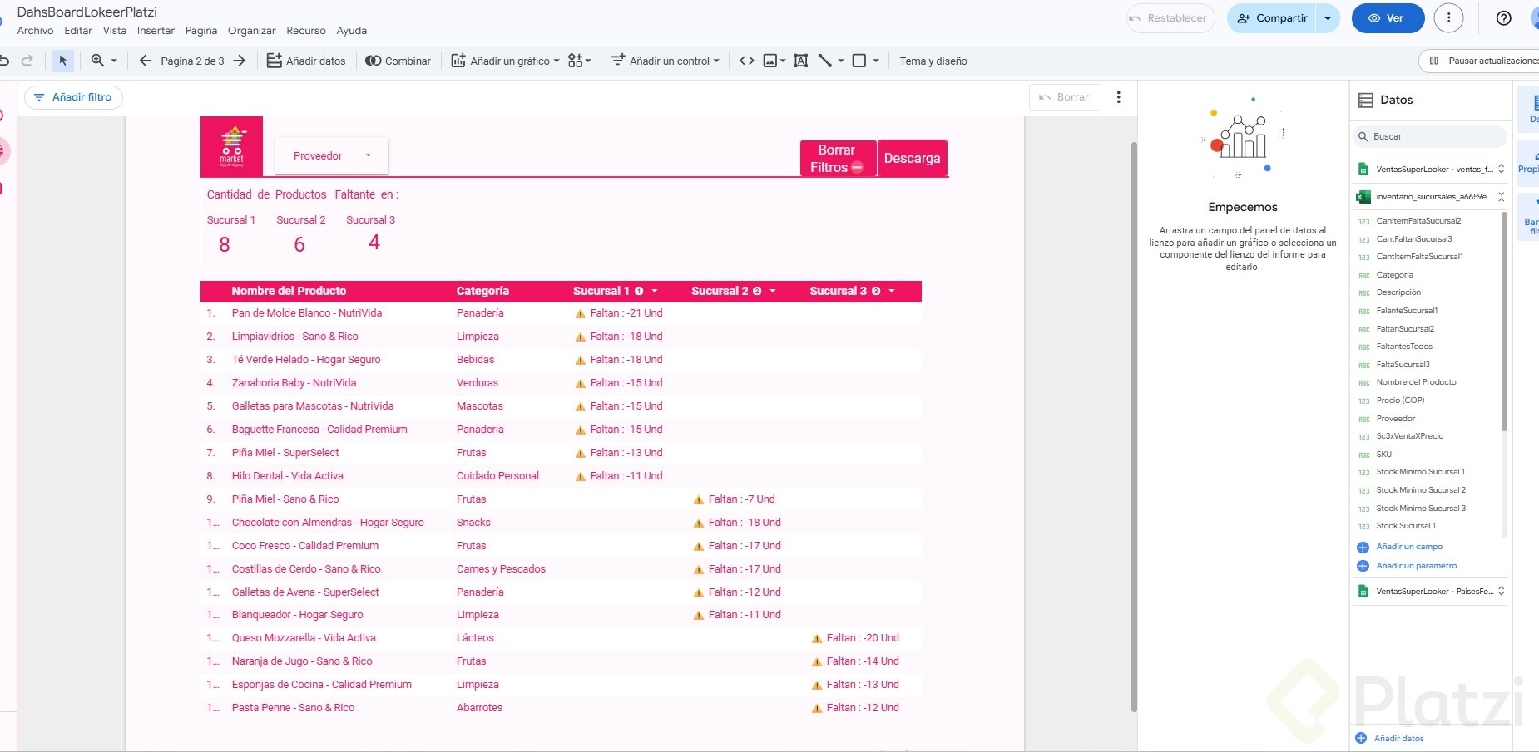The width and height of the screenshot is (1539, 752).
Task: Click the Borrar Filtros report button
Action: 838,159
